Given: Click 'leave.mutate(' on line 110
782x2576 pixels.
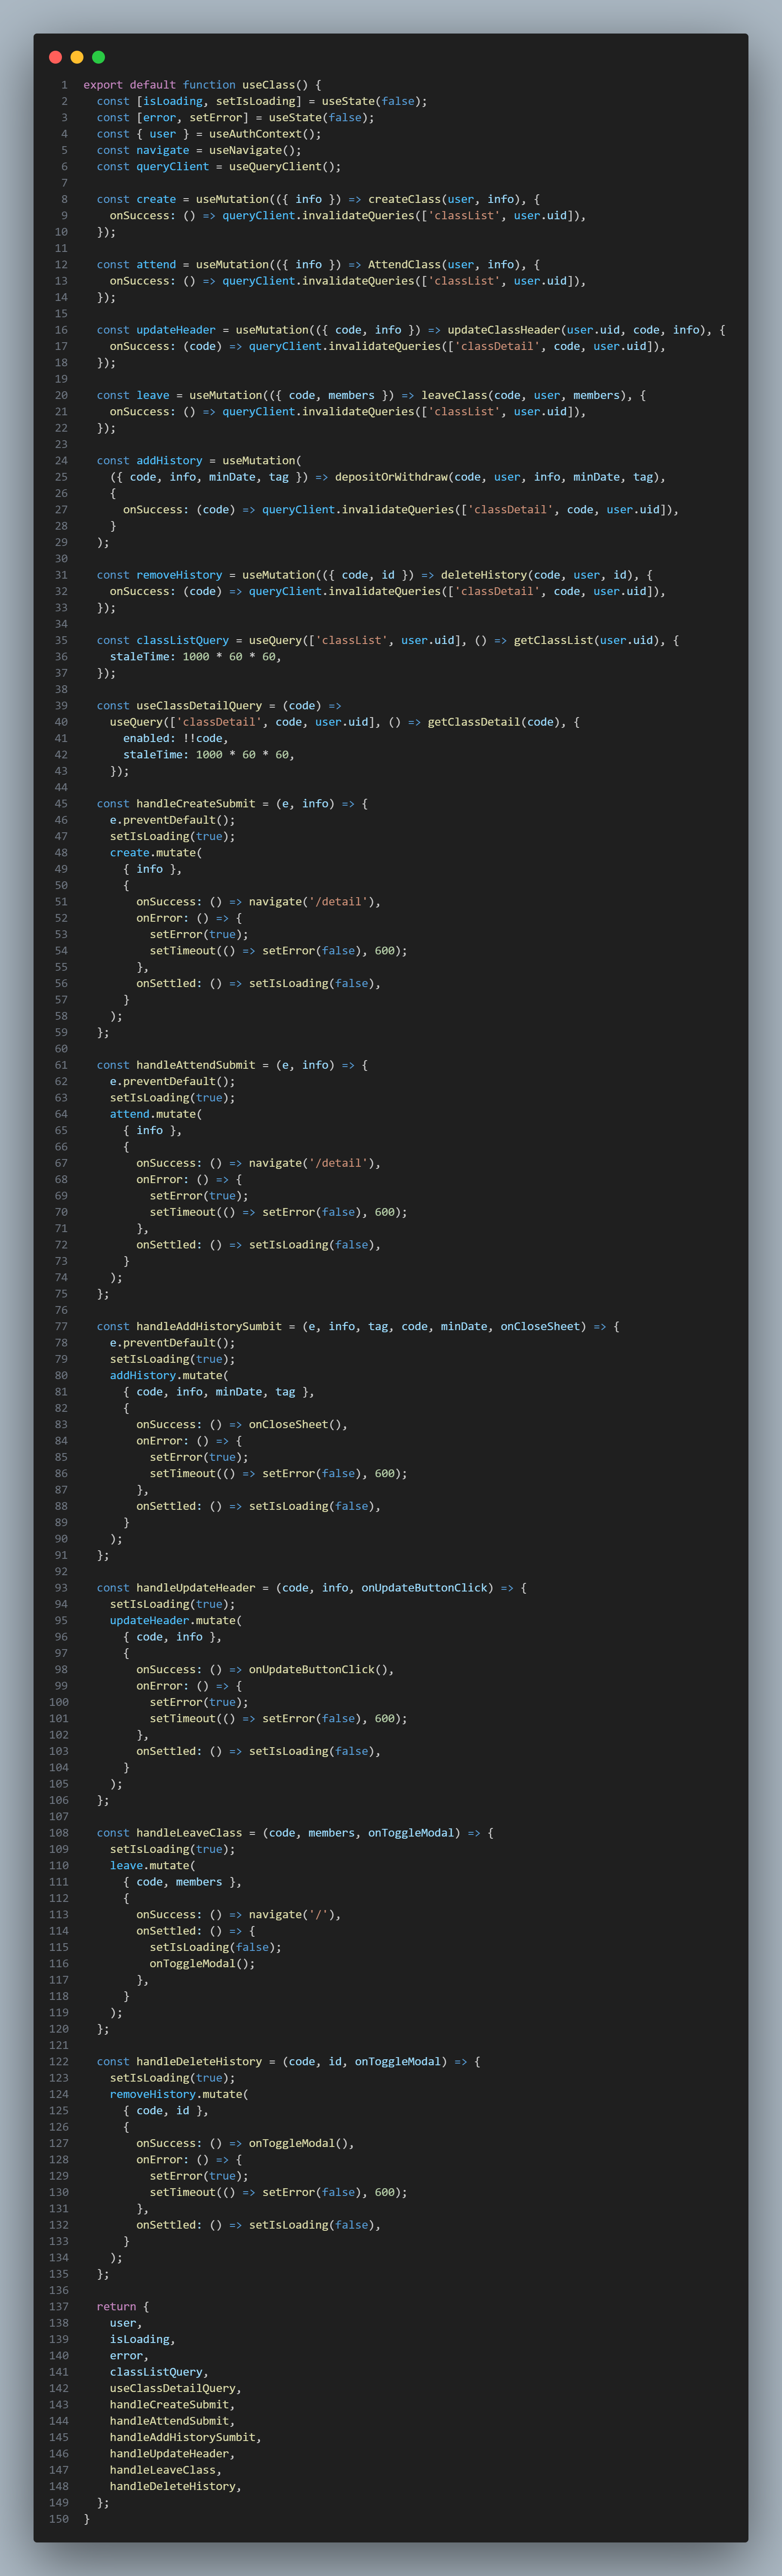Looking at the screenshot, I should 153,1865.
